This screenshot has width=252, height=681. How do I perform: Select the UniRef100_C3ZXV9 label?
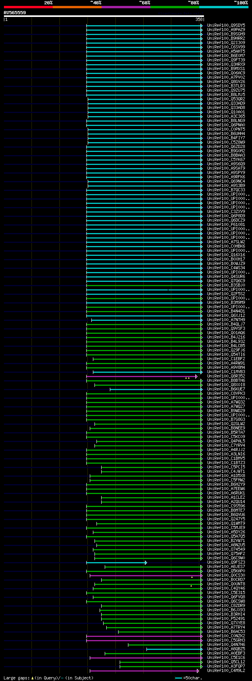tap(226, 211)
